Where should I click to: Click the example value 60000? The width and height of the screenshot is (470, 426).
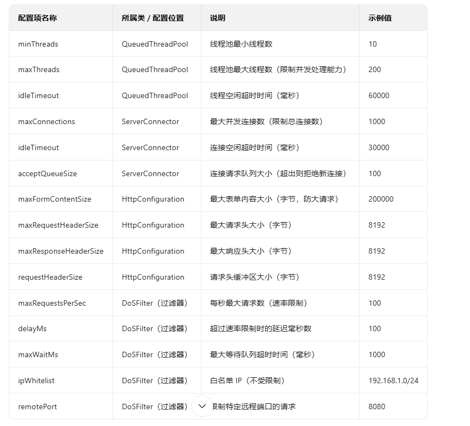(x=379, y=96)
